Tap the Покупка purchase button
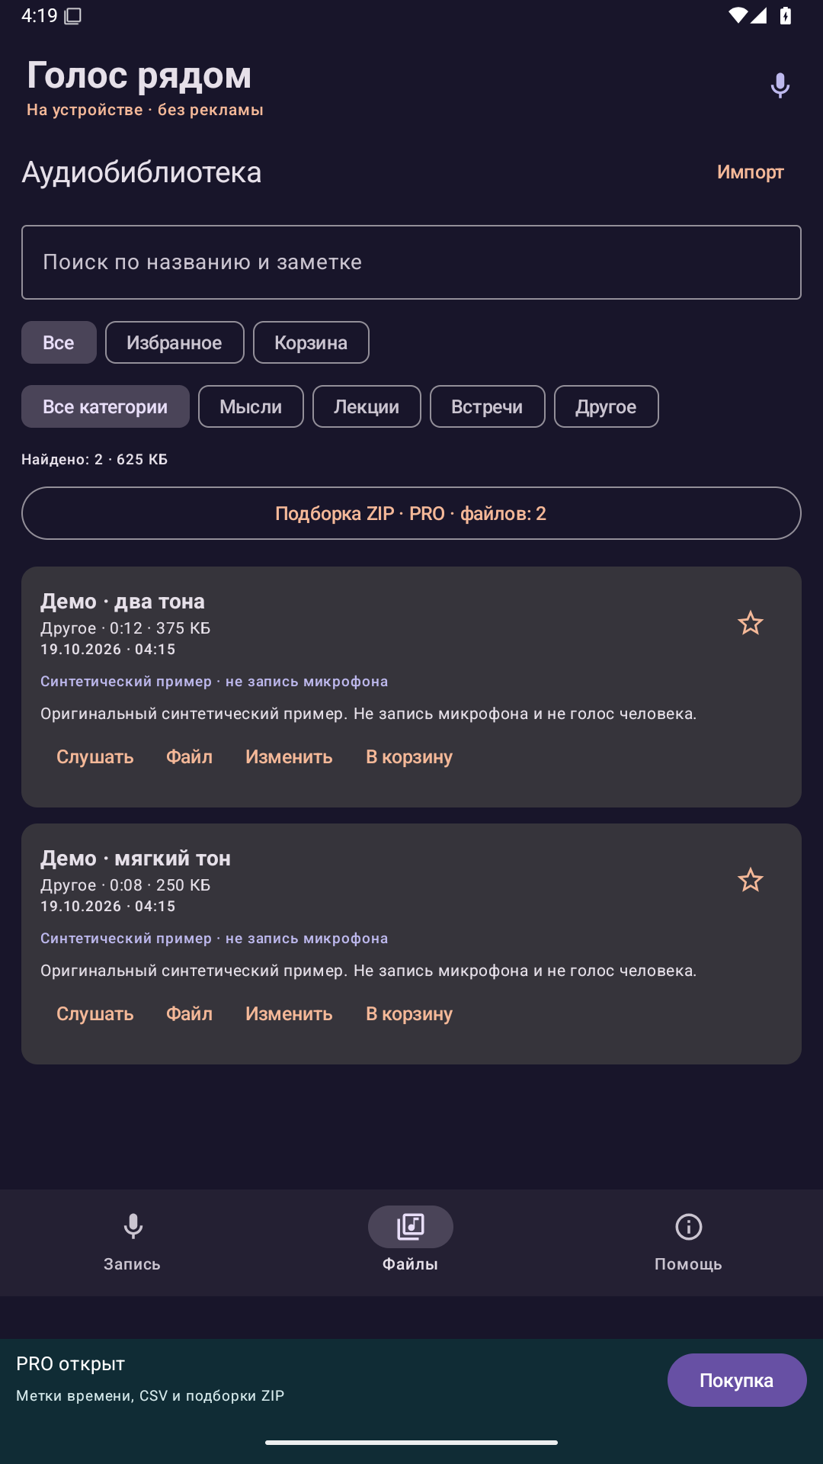The height and width of the screenshot is (1464, 823). pos(737,1380)
